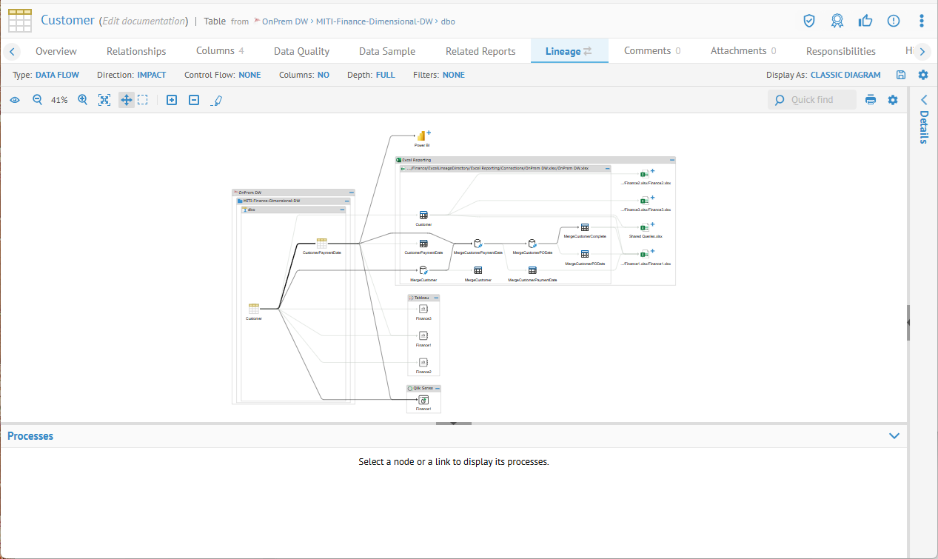Print the lineage diagram

click(x=871, y=100)
